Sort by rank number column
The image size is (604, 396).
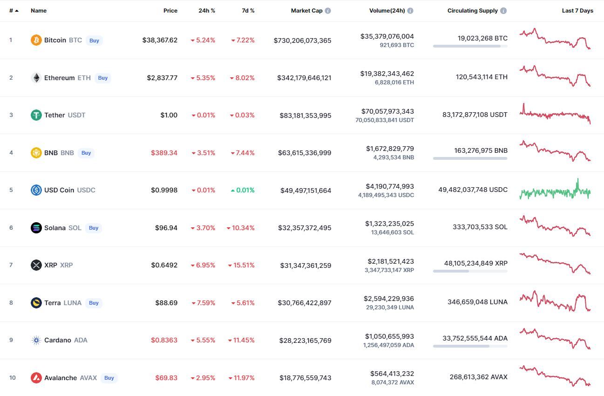14,11
